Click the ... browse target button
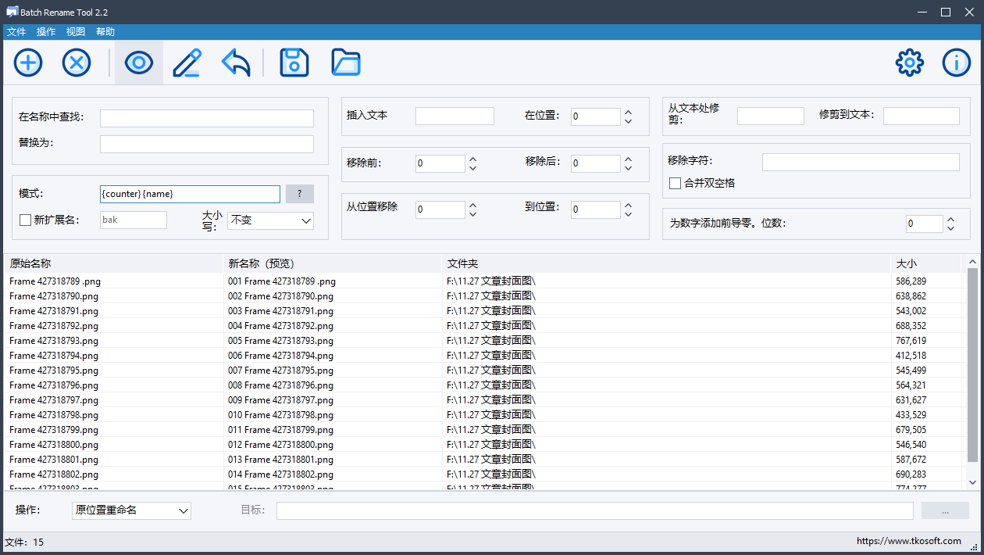This screenshot has height=555, width=984. point(945,510)
